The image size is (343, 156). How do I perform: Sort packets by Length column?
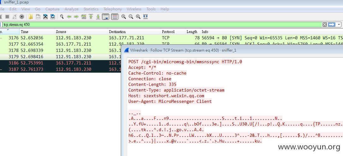(193, 32)
